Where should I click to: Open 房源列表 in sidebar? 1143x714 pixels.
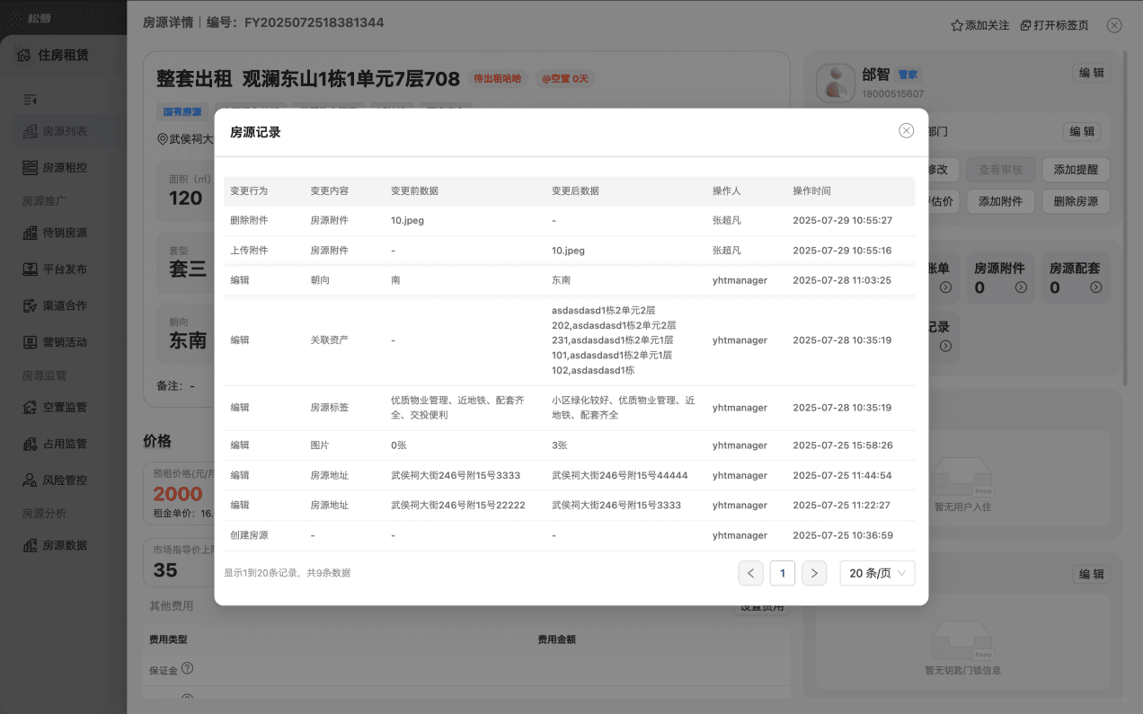pos(63,131)
